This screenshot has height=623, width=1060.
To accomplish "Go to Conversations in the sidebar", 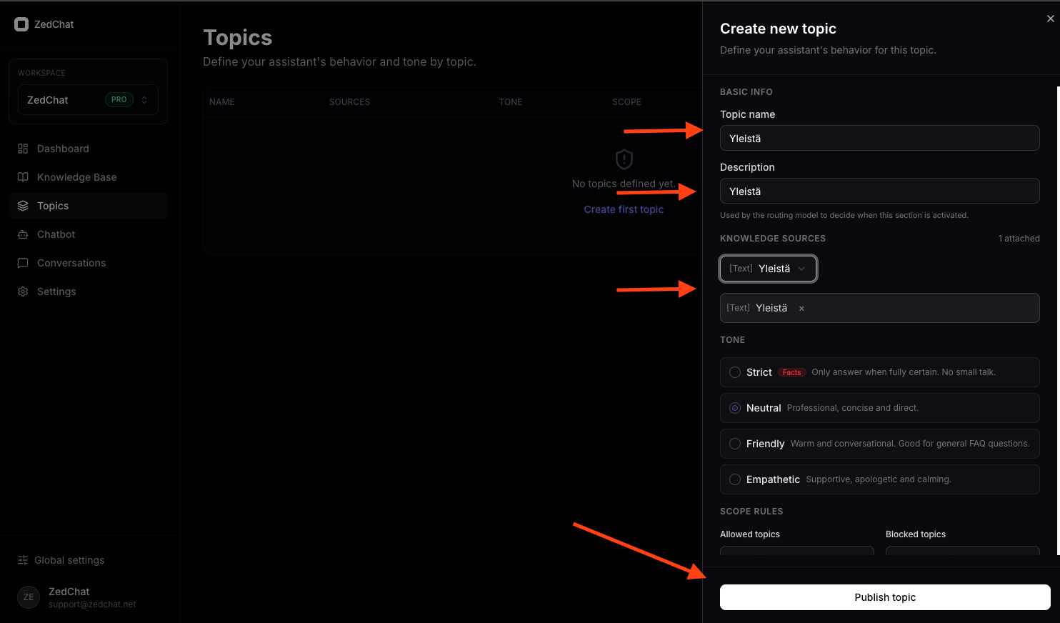I will point(71,263).
